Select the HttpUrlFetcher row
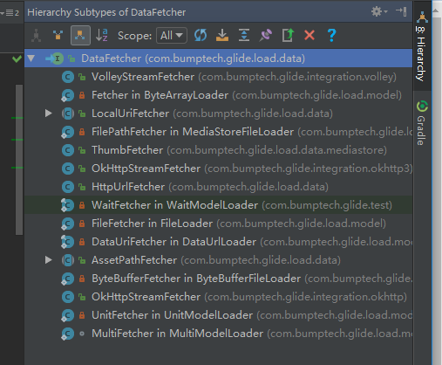 pyautogui.click(x=218, y=187)
